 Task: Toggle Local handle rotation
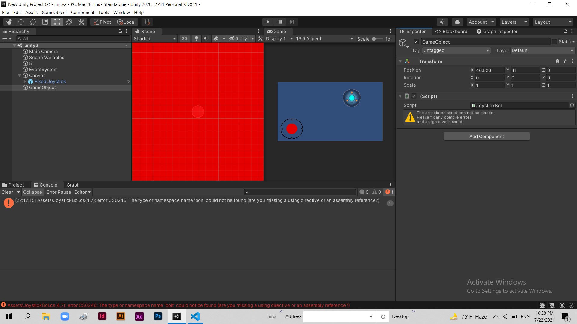[126, 22]
